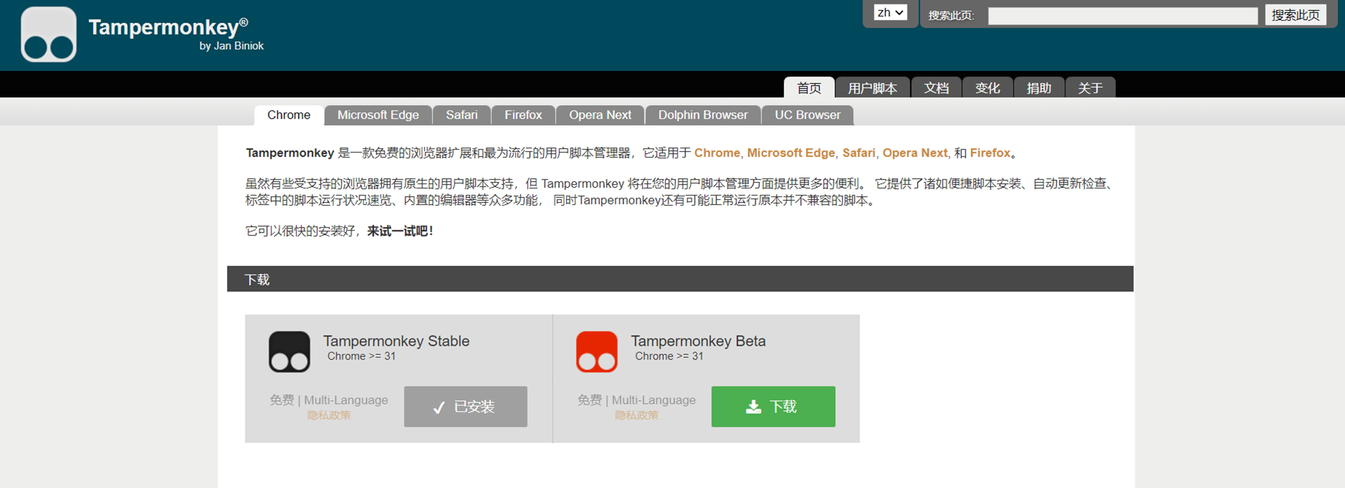The image size is (1345, 488).
Task: Open the zh language dropdown
Action: (x=890, y=13)
